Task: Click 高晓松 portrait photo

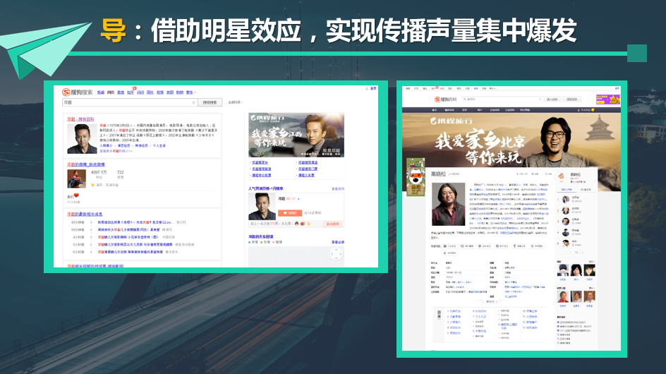Action: tap(449, 204)
